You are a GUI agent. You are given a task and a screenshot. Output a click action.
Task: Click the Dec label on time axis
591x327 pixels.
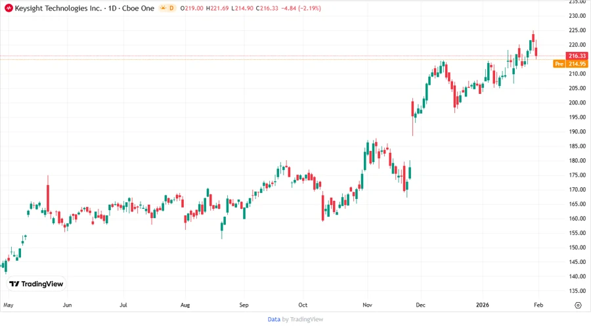point(420,305)
